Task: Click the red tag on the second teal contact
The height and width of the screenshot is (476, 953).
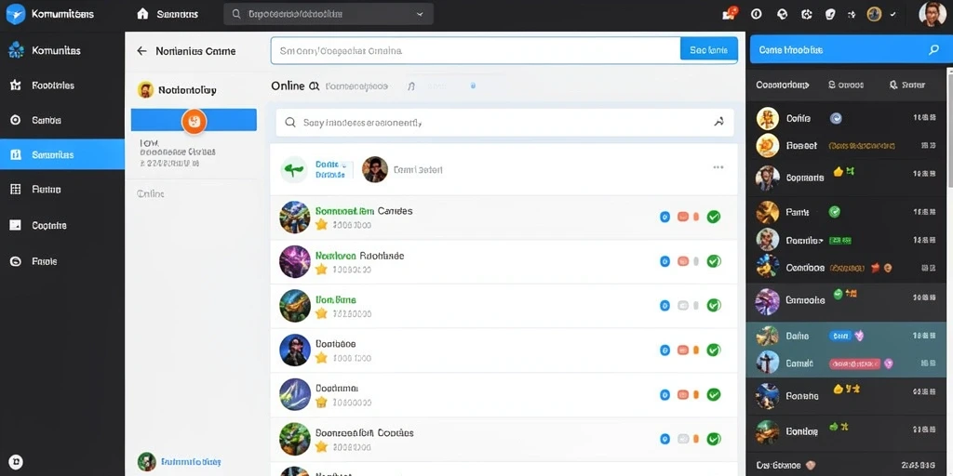Action: (854, 364)
